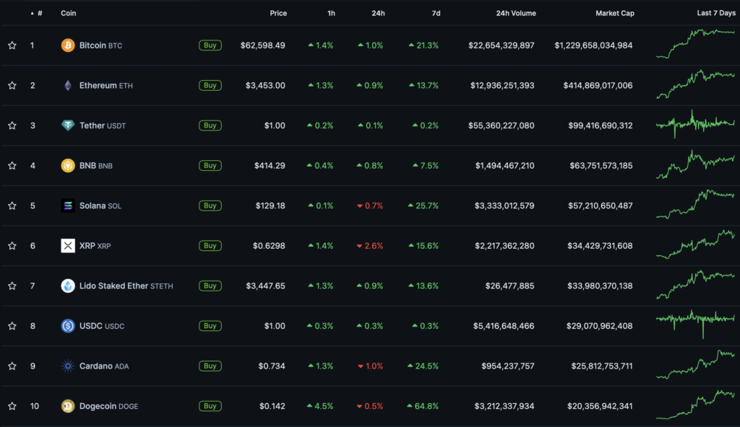Click the Cardano logo icon
Screen dimensions: 740x427
[68, 366]
